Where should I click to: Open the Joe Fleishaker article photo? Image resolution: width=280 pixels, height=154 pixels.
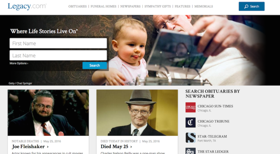(x=48, y=112)
